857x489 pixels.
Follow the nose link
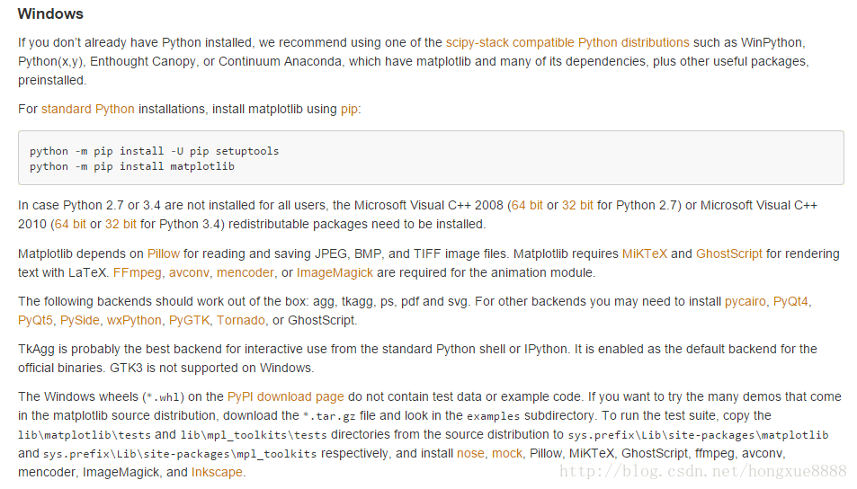coord(470,453)
